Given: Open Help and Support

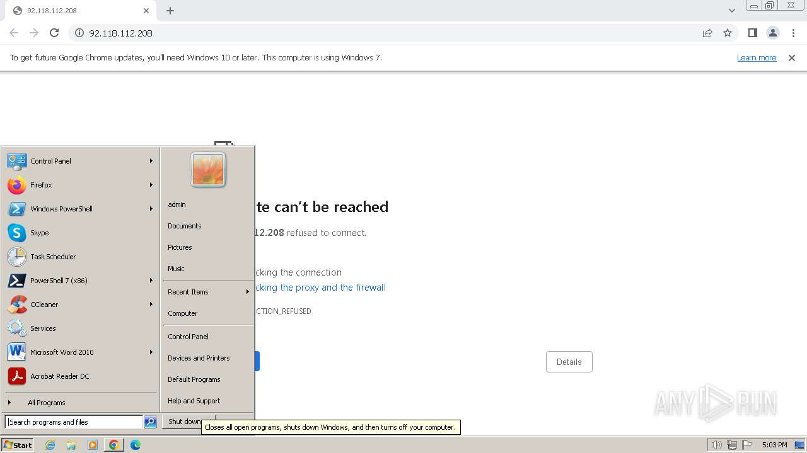Looking at the screenshot, I should point(208,401).
